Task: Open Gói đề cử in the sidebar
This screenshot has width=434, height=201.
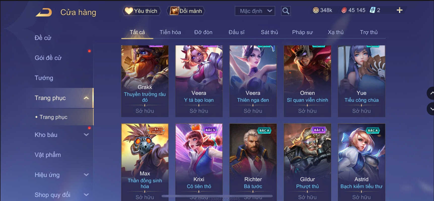Action: (x=48, y=58)
